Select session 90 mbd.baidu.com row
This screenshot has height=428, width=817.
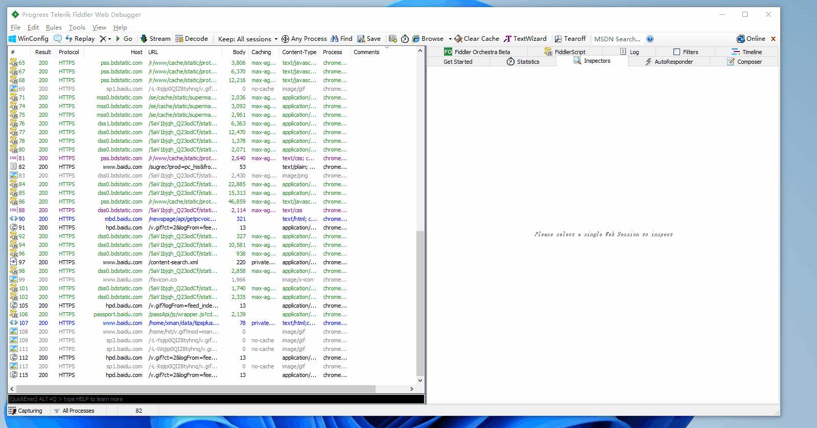click(x=212, y=219)
